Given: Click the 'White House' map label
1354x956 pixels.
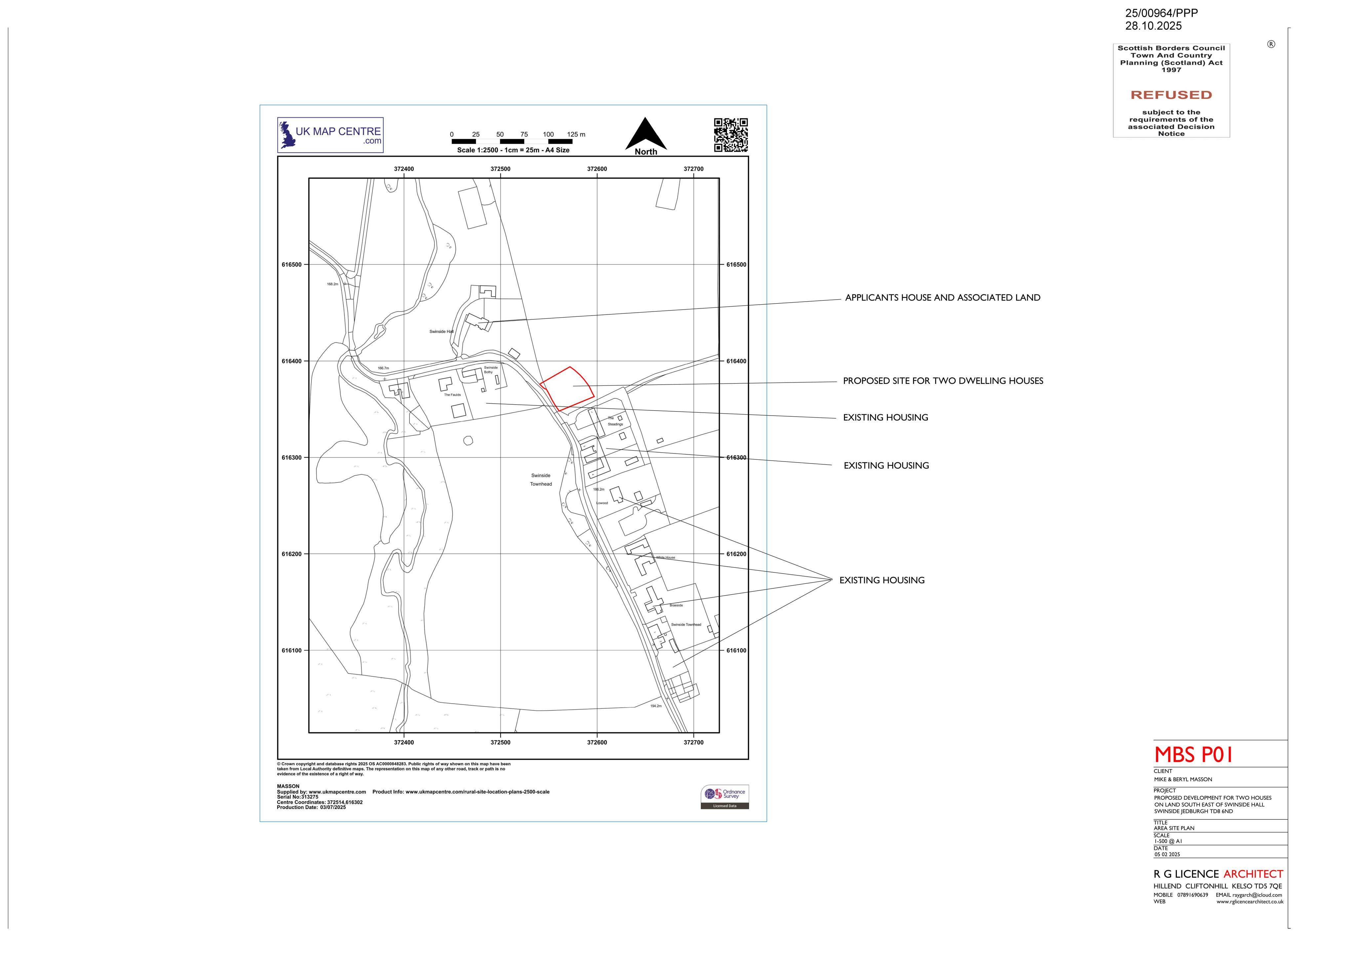Looking at the screenshot, I should pyautogui.click(x=665, y=558).
